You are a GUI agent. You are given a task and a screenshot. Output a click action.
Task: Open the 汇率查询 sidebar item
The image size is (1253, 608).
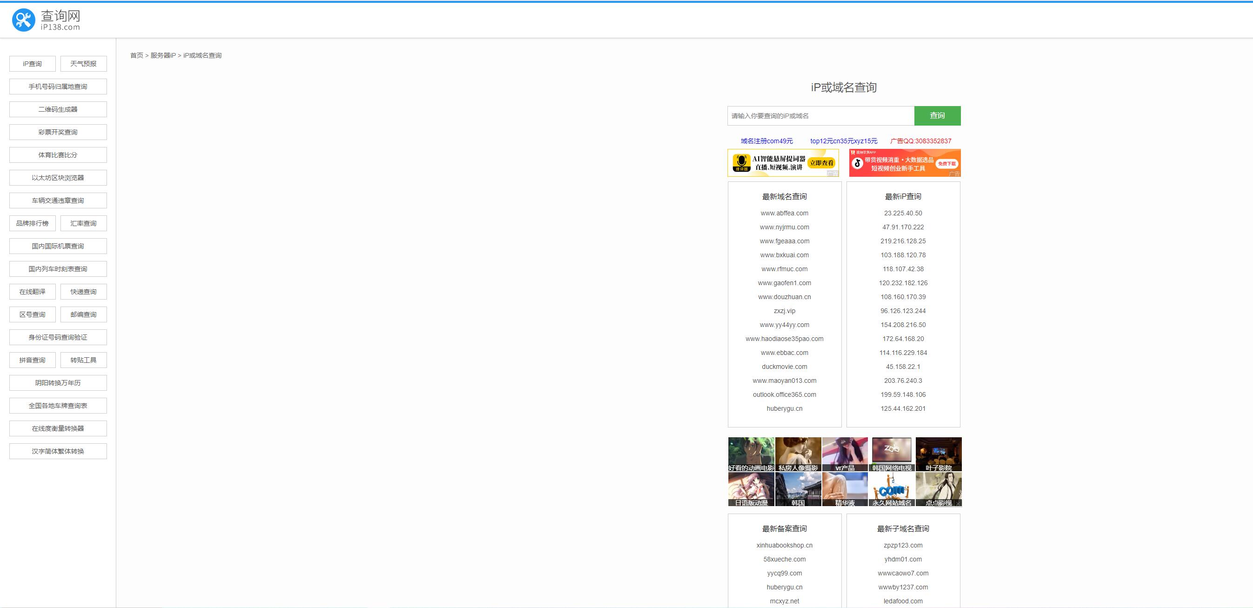pos(84,223)
